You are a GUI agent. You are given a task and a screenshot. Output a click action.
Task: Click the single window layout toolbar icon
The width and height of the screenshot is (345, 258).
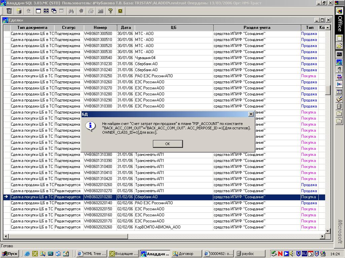(x=38, y=11)
